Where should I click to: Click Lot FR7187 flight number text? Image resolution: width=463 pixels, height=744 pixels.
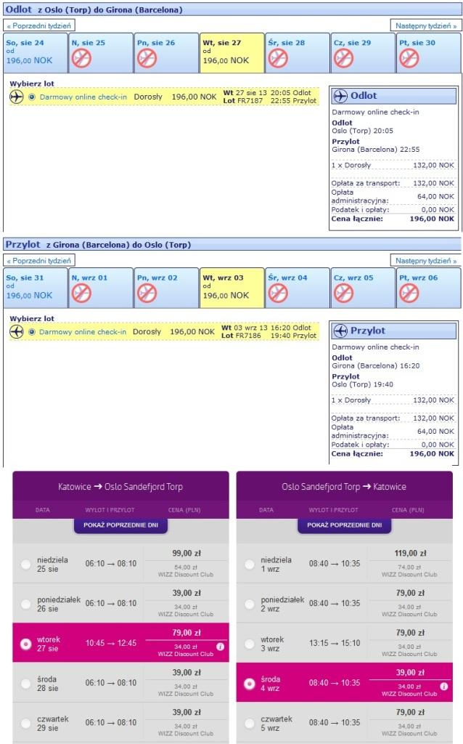click(242, 100)
